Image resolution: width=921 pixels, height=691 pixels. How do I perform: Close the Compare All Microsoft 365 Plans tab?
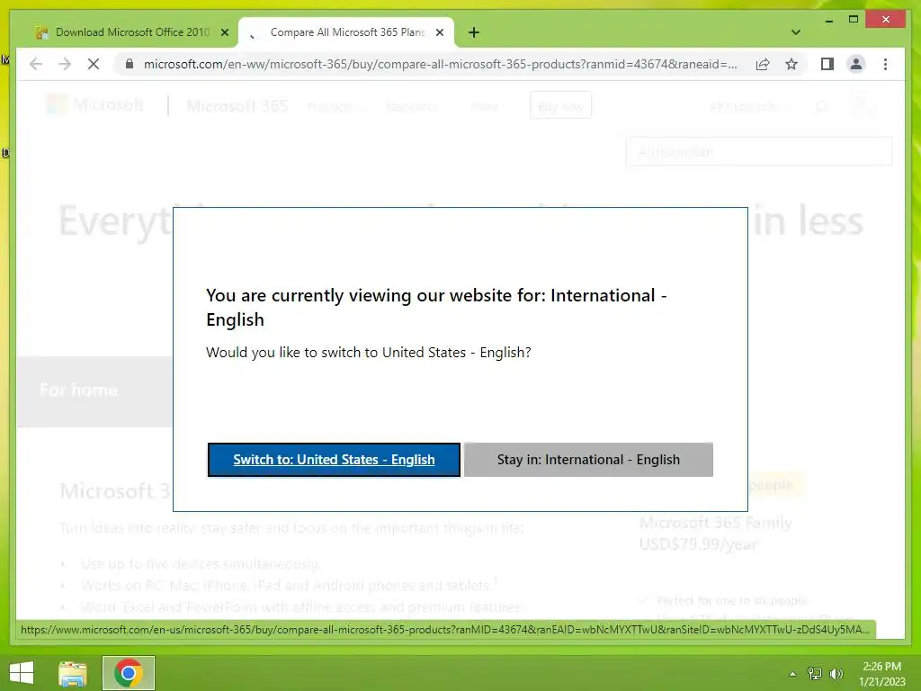tap(439, 33)
